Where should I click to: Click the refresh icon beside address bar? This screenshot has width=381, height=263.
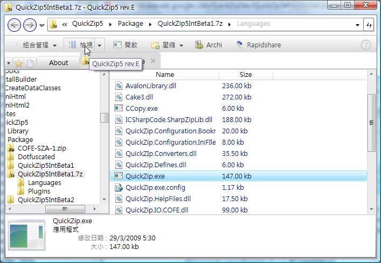[x=369, y=25]
